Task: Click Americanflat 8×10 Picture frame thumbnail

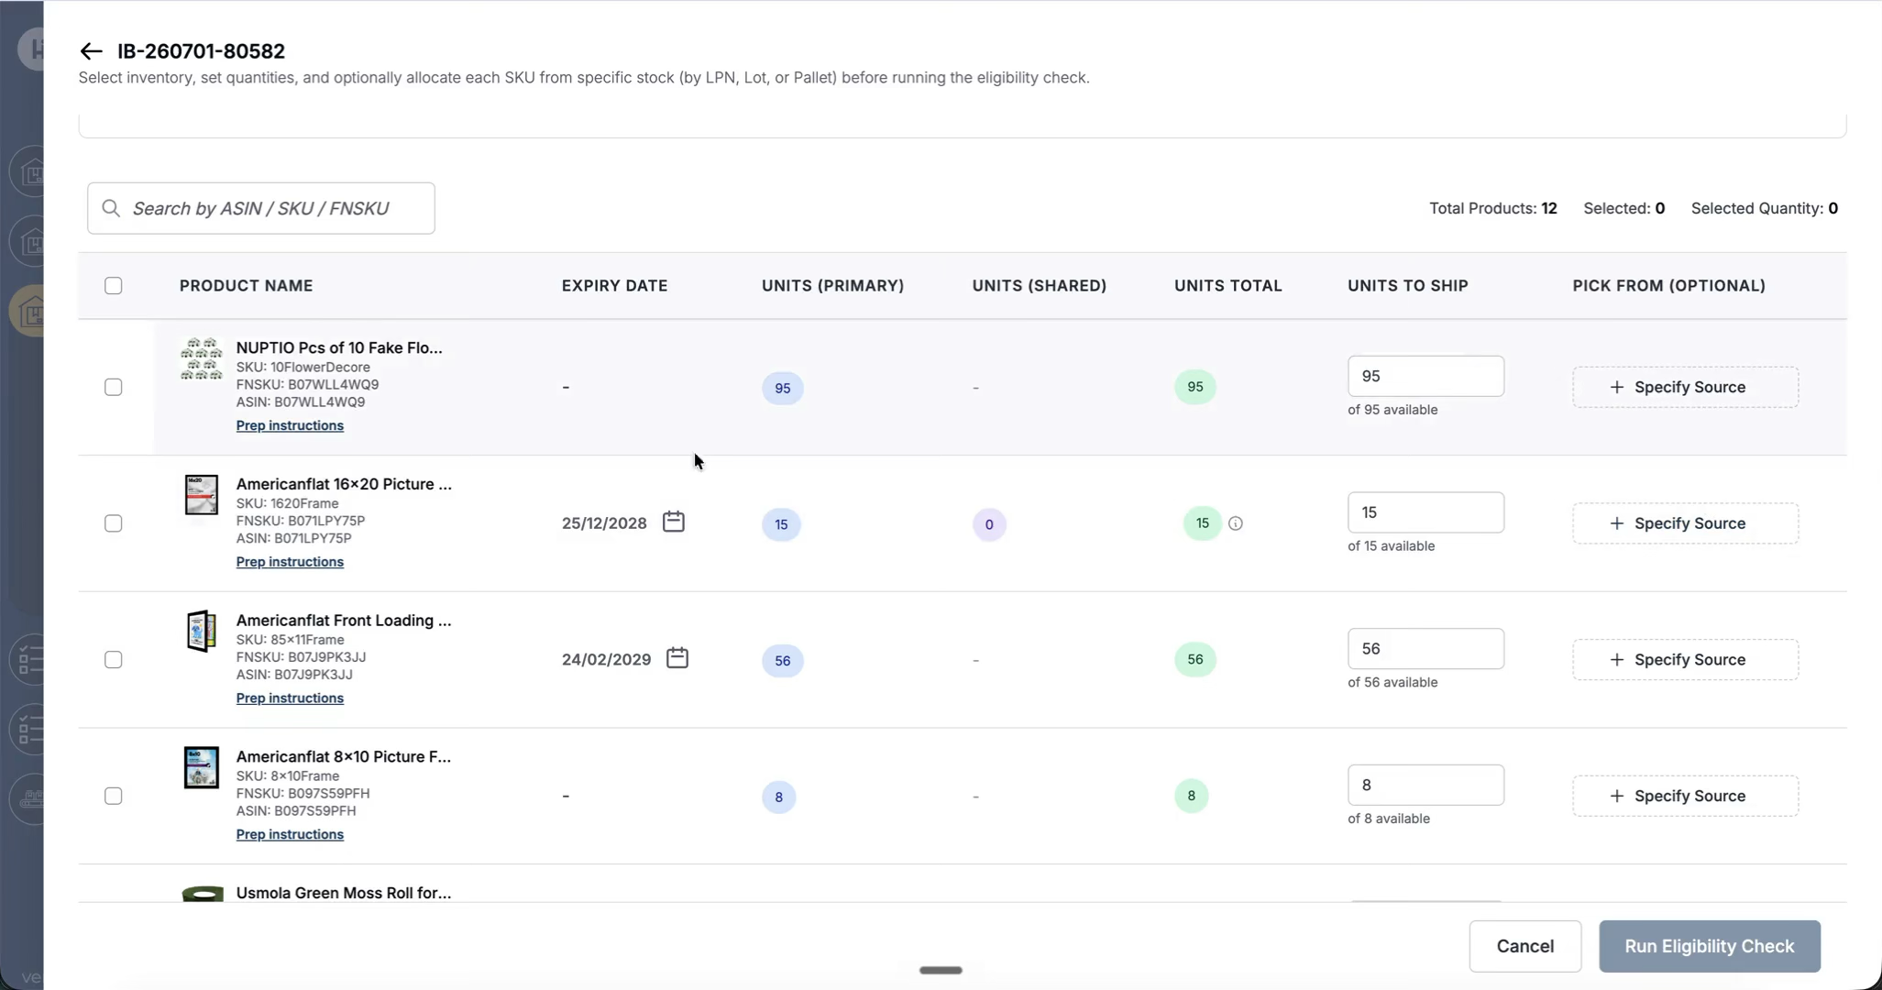Action: (x=202, y=767)
